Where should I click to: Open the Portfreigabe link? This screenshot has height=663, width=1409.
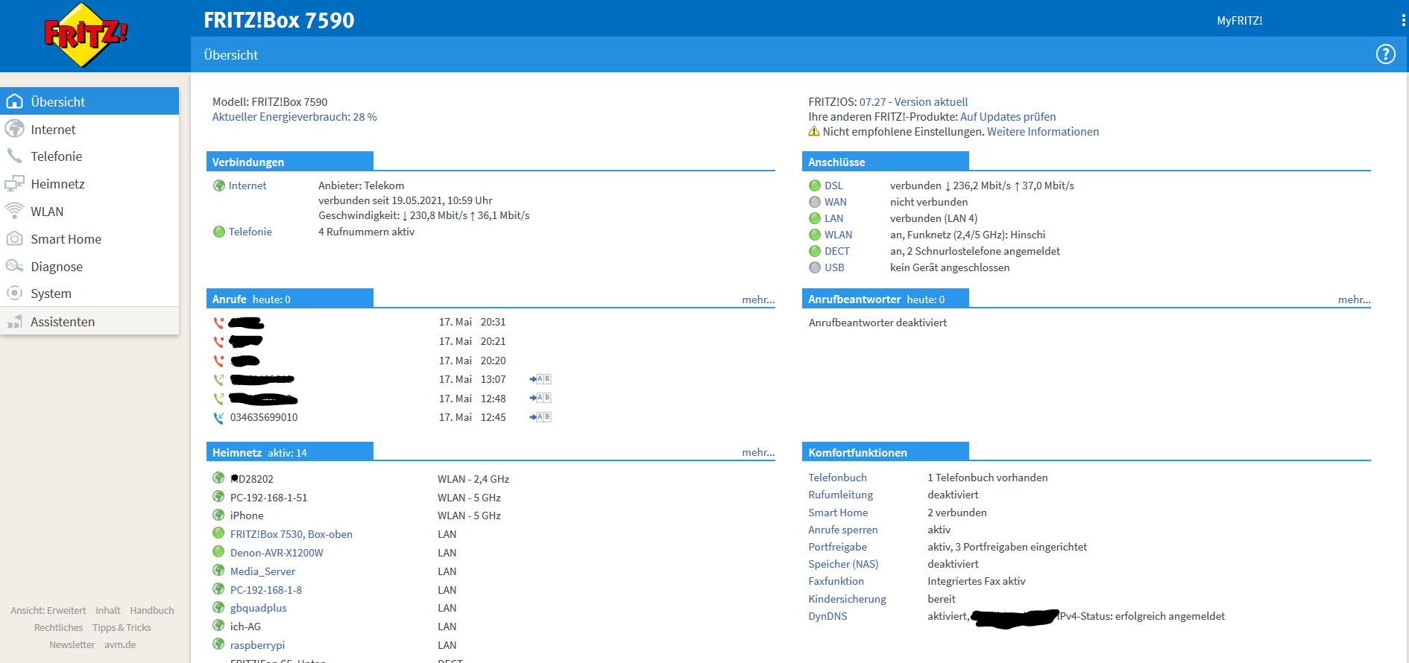point(838,547)
